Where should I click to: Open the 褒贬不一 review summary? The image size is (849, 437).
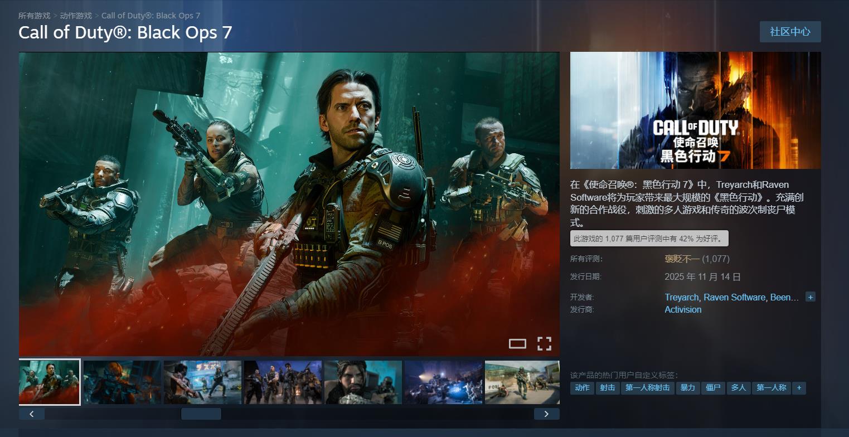[x=681, y=259]
